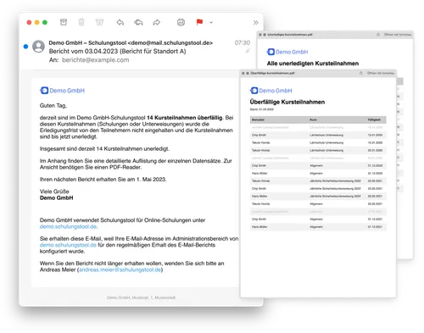Select Chip Smith in the Jährliche Sicherheitsunterweisung row
This screenshot has width=424, height=333.
pyautogui.click(x=259, y=188)
